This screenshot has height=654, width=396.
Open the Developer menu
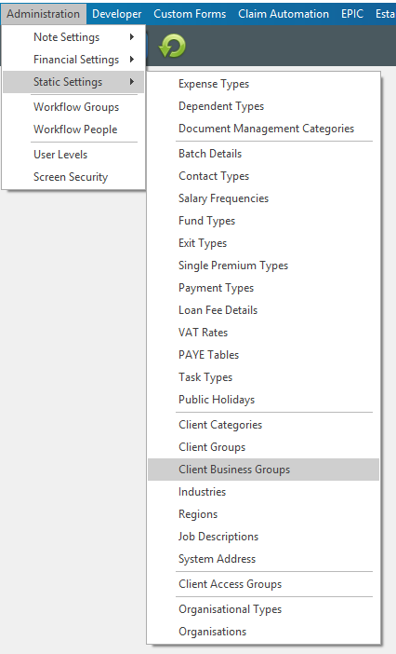tap(117, 14)
